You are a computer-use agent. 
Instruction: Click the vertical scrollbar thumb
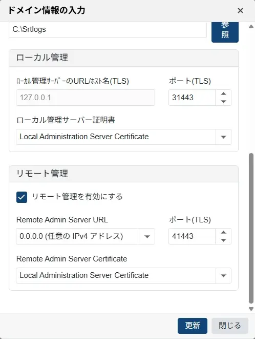click(251, 229)
